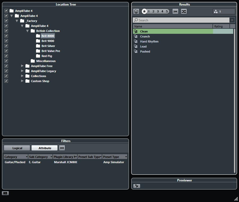This screenshot has height=202, width=239.
Task: Expand the Custom Shop node
Action: pyautogui.click(x=22, y=81)
